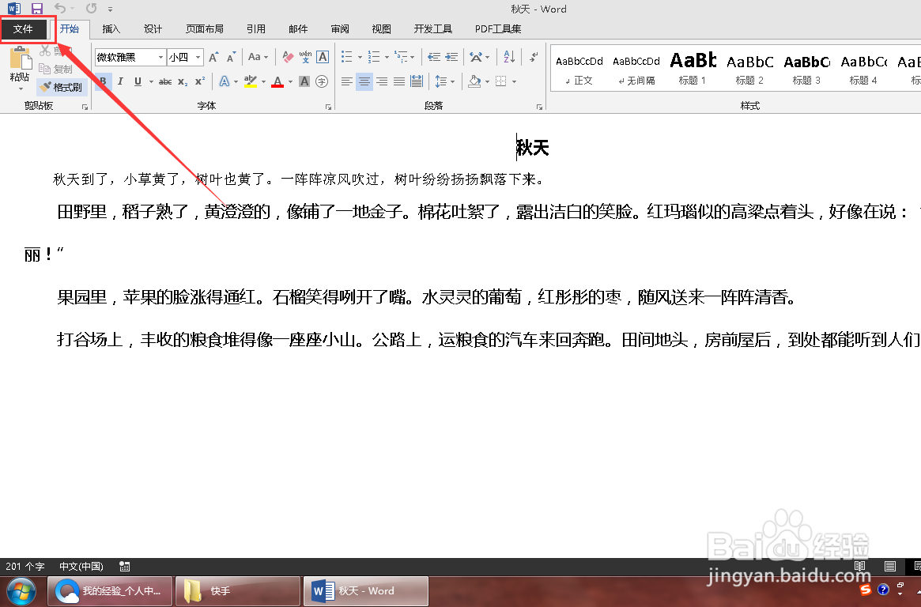921x607 pixels.
Task: Open the PDF工具集 tab
Action: click(498, 28)
